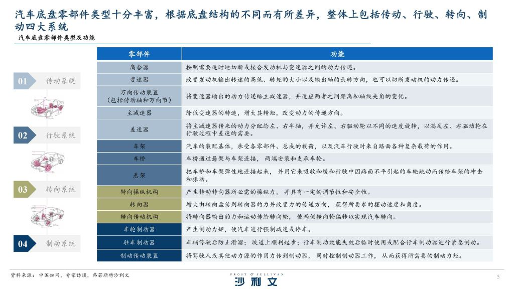Select the car diagram under 传动系统
This screenshot has height=289, width=514.
(47, 107)
